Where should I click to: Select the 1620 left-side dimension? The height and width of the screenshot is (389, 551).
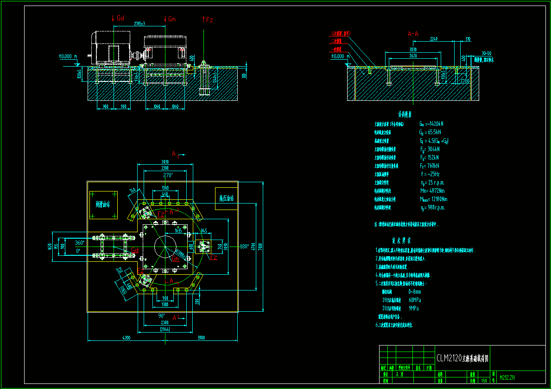tap(50, 247)
